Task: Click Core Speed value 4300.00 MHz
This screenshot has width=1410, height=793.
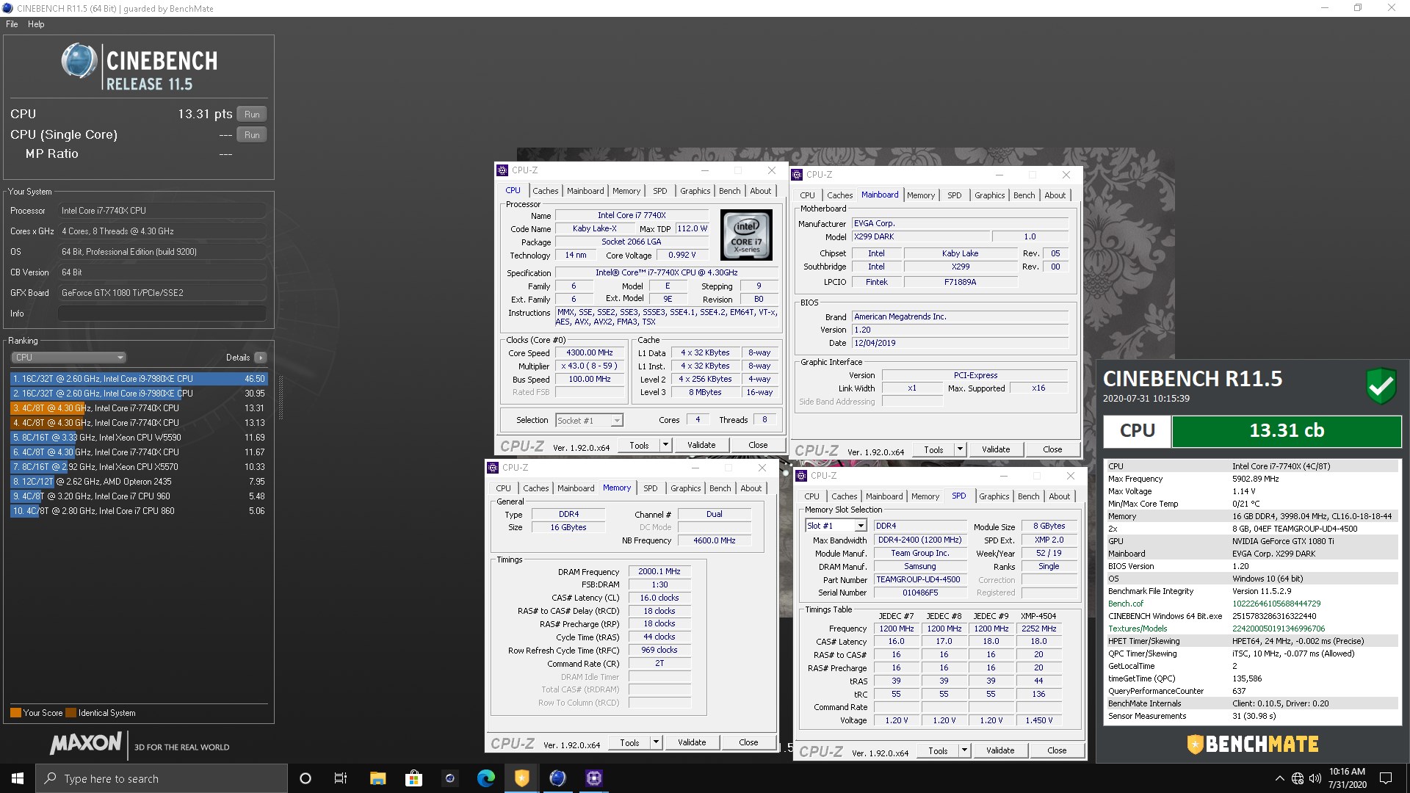Action: 590,352
